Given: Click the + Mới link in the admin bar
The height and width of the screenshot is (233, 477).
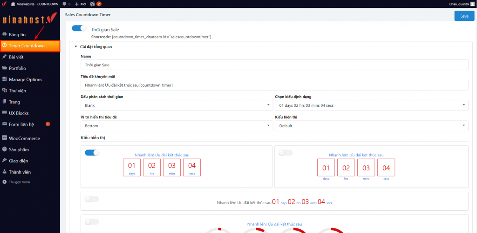Looking at the screenshot, I should (80, 4).
